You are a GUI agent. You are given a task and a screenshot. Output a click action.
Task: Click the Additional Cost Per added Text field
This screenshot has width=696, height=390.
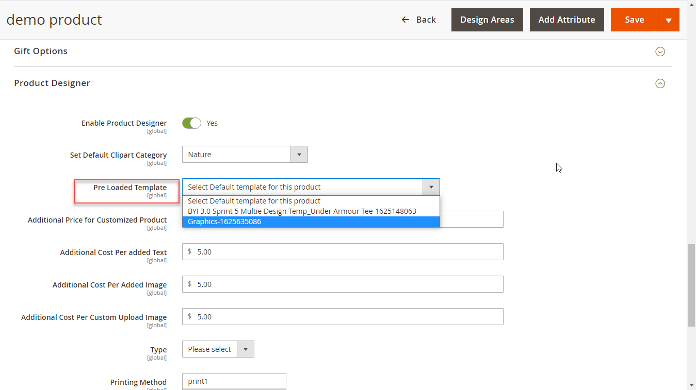coord(343,252)
